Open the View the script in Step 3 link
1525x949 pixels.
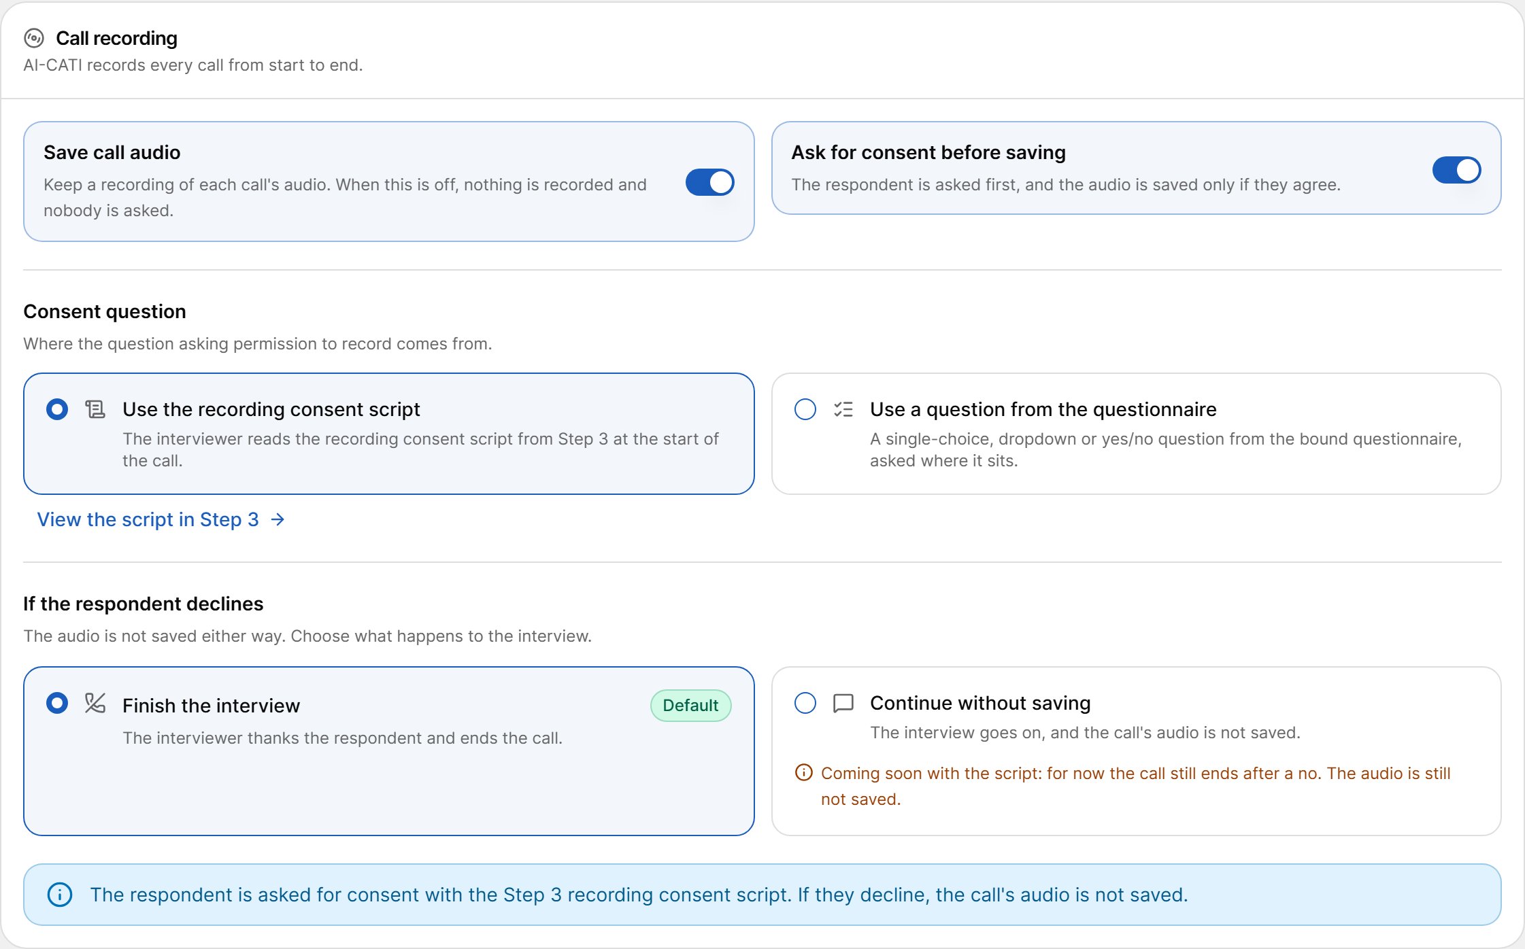pyautogui.click(x=161, y=519)
